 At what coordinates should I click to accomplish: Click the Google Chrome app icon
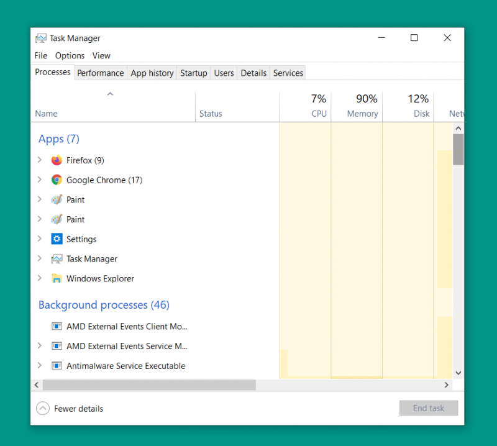click(x=57, y=180)
